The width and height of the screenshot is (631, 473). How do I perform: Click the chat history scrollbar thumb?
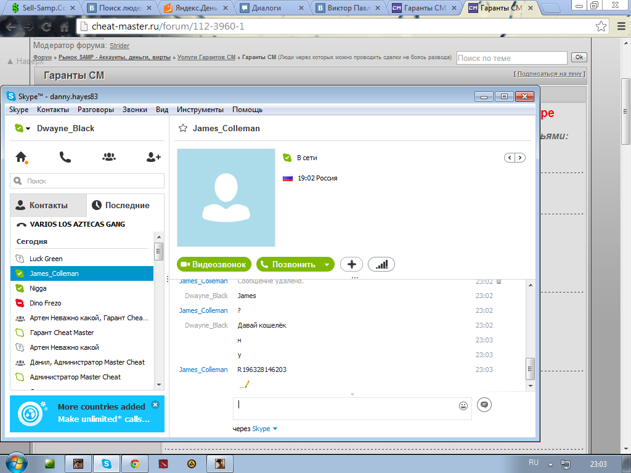(531, 369)
